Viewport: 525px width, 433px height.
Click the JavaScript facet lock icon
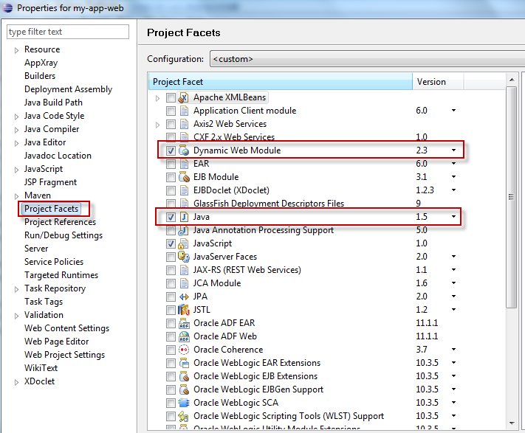pyautogui.click(x=183, y=243)
